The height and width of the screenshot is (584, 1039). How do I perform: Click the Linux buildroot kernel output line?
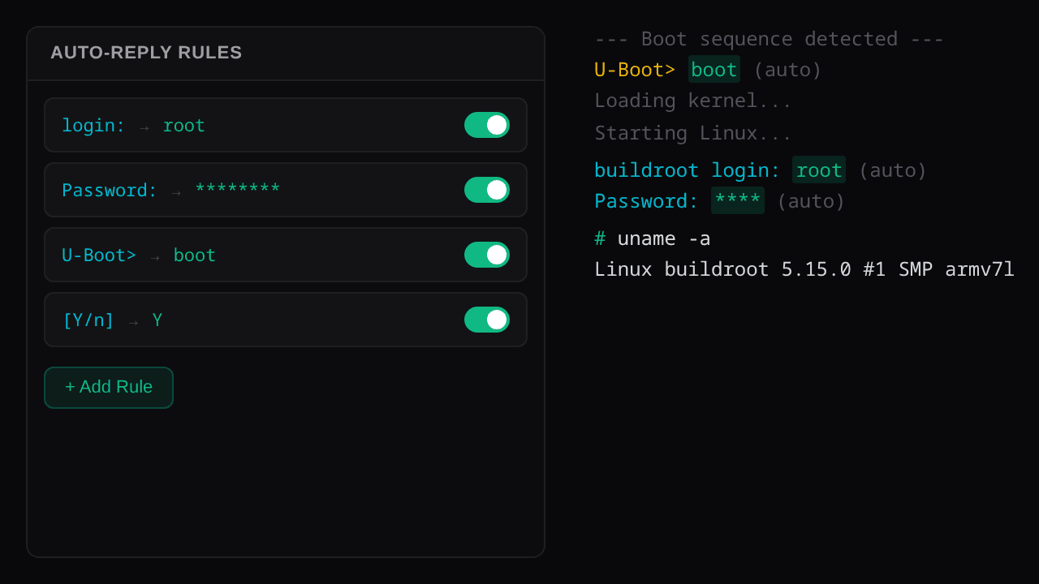pos(804,269)
